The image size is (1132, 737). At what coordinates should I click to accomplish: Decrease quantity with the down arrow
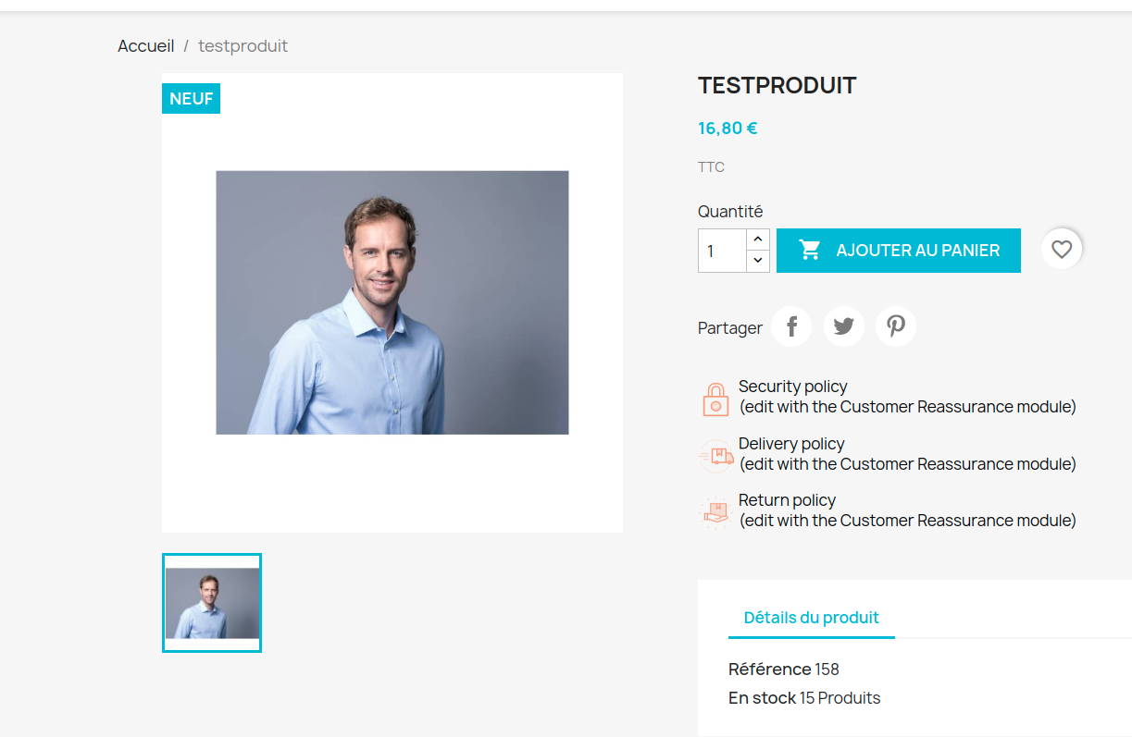click(x=757, y=262)
